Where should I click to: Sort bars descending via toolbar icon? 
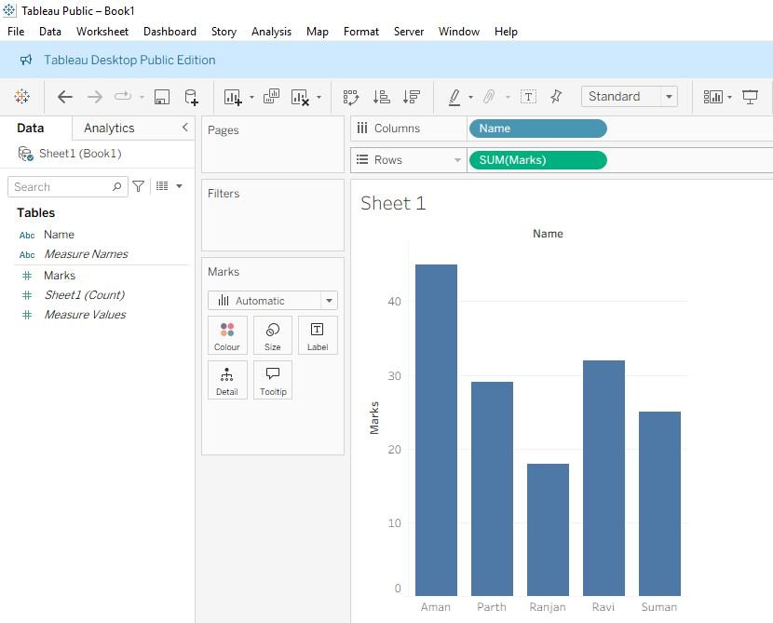[411, 97]
